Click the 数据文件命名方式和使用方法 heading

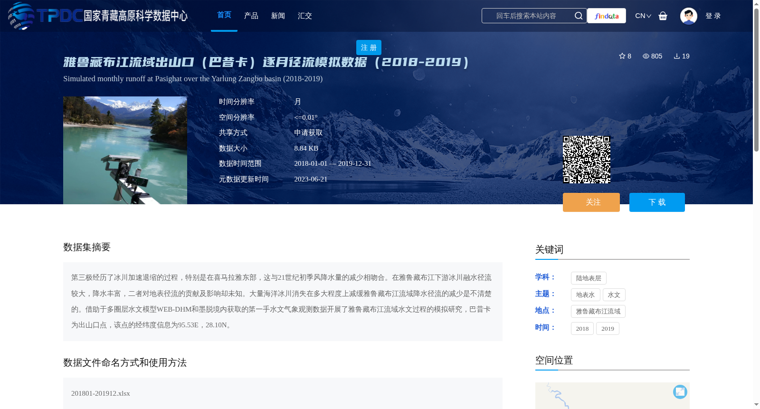[125, 362]
